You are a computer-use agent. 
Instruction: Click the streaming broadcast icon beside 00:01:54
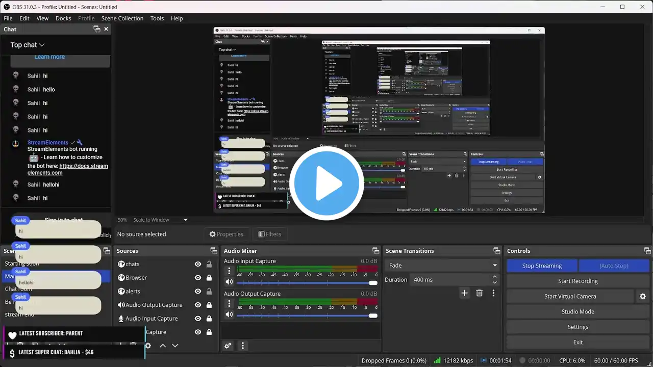[484, 360]
